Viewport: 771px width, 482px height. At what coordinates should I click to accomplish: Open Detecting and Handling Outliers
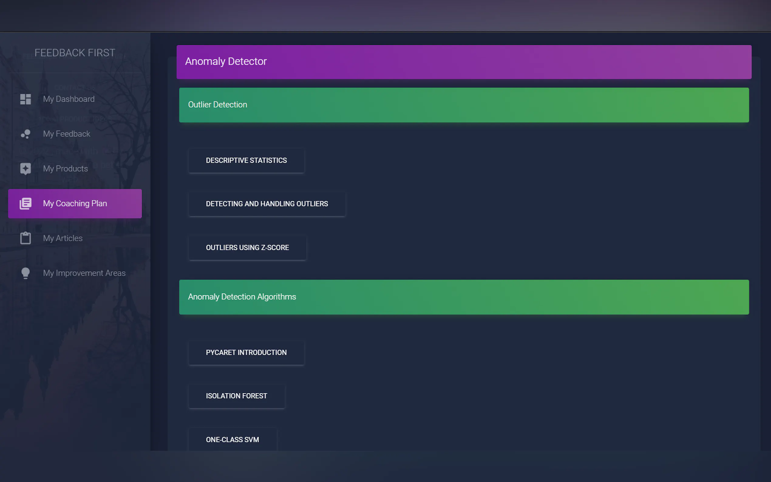point(267,204)
